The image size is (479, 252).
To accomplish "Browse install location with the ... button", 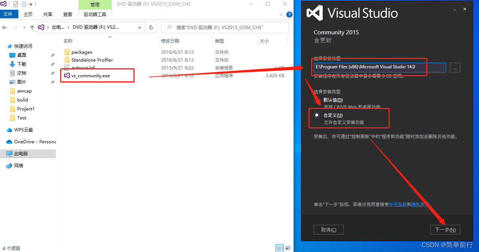I will (x=455, y=68).
